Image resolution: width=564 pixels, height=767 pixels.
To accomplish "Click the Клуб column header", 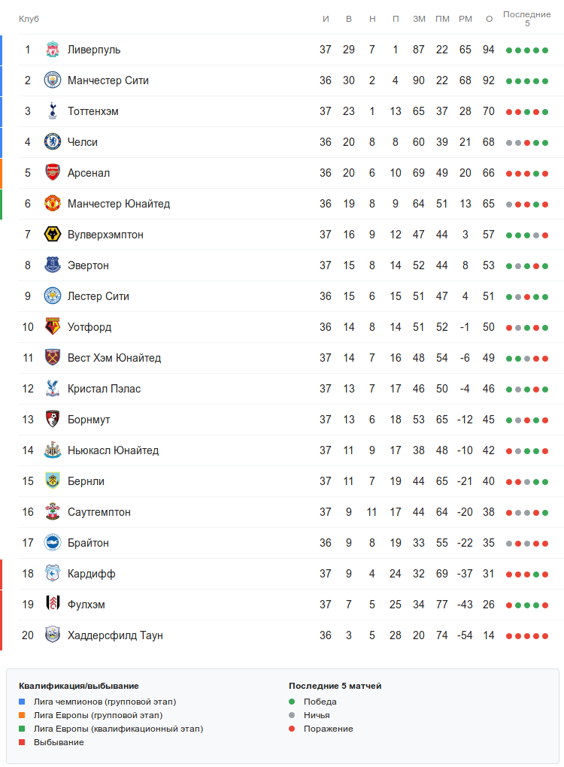I will click(x=29, y=19).
